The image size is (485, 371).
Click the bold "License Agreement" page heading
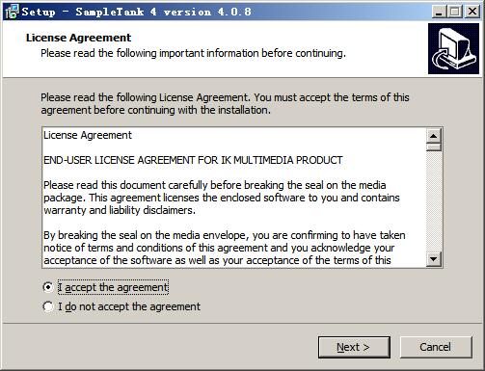pyautogui.click(x=78, y=38)
